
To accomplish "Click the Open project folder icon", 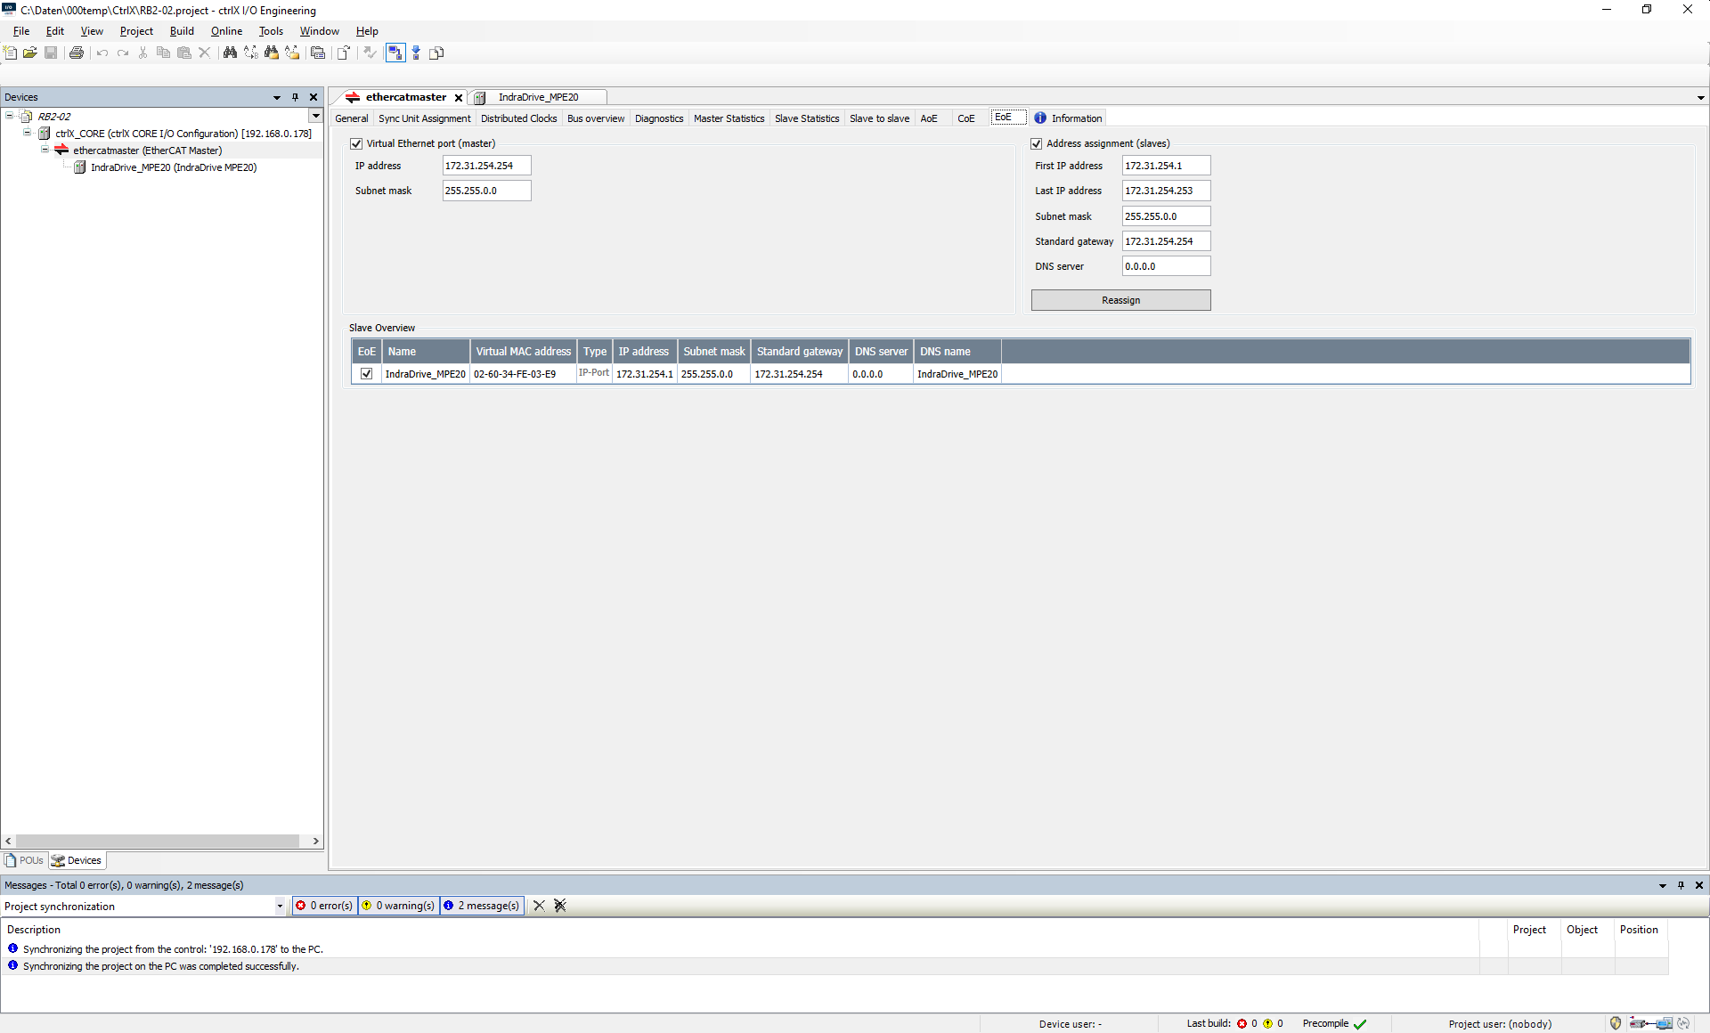I will (x=30, y=53).
